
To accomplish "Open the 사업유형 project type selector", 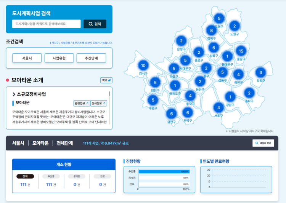I will click(x=59, y=58).
